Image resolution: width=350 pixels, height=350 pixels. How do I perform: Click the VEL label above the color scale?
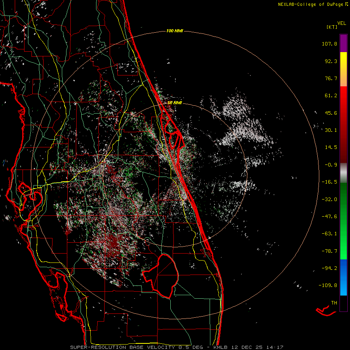342,23
